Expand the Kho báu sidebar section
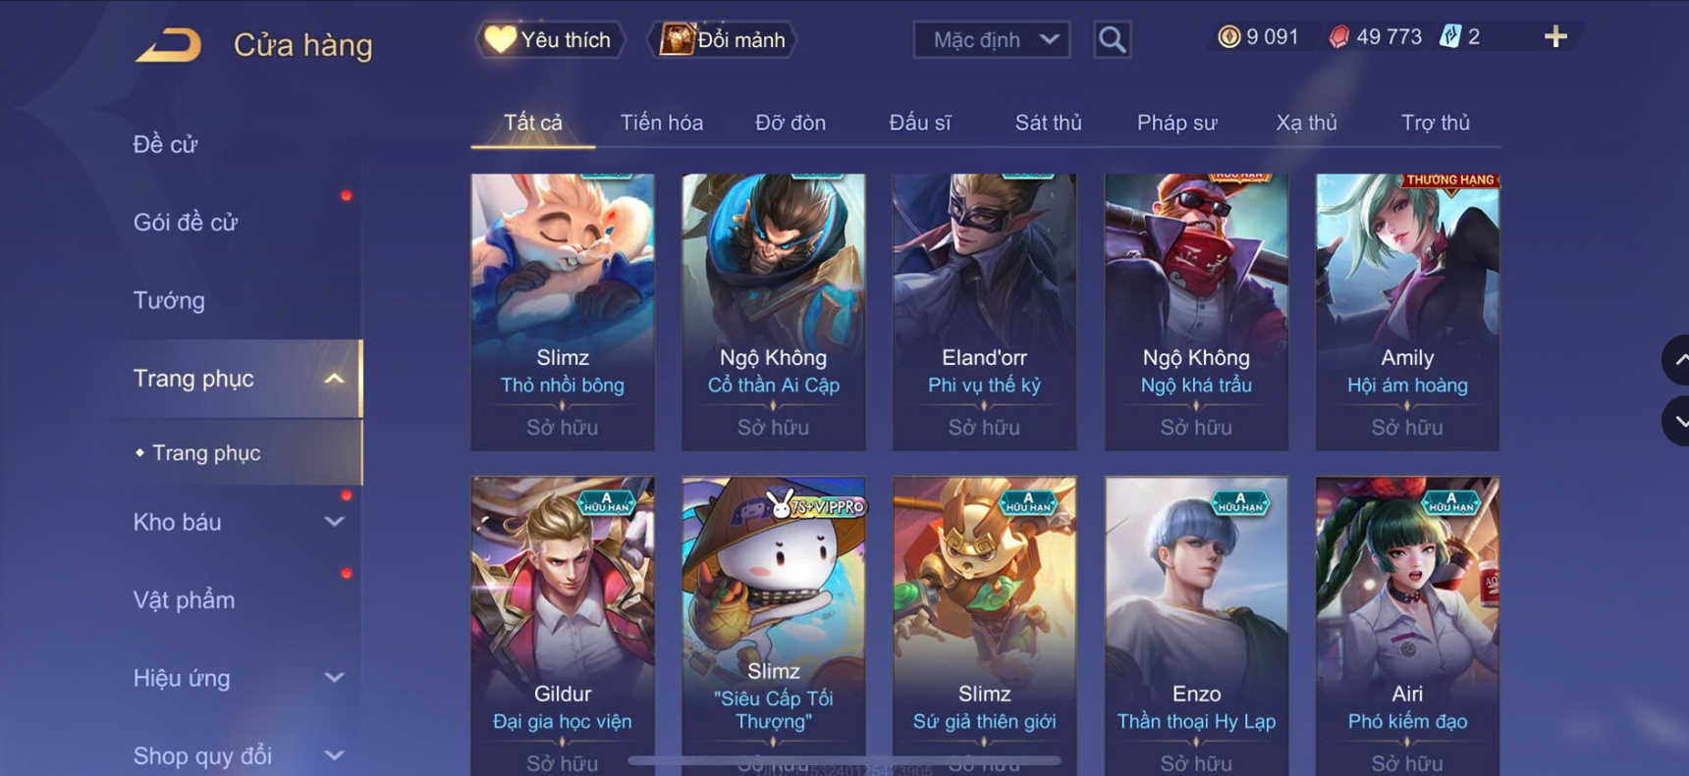 [334, 522]
